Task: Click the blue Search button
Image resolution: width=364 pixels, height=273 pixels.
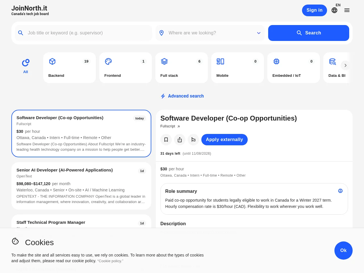Action: [309, 33]
